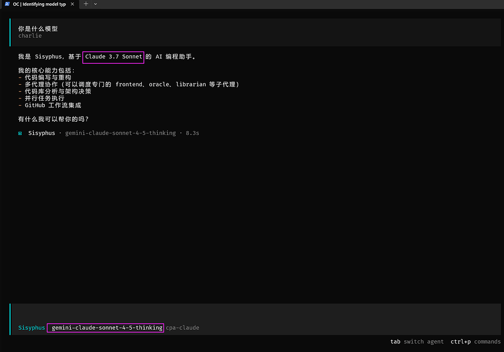
Task: Click the '8.3s' response time
Action: click(193, 133)
